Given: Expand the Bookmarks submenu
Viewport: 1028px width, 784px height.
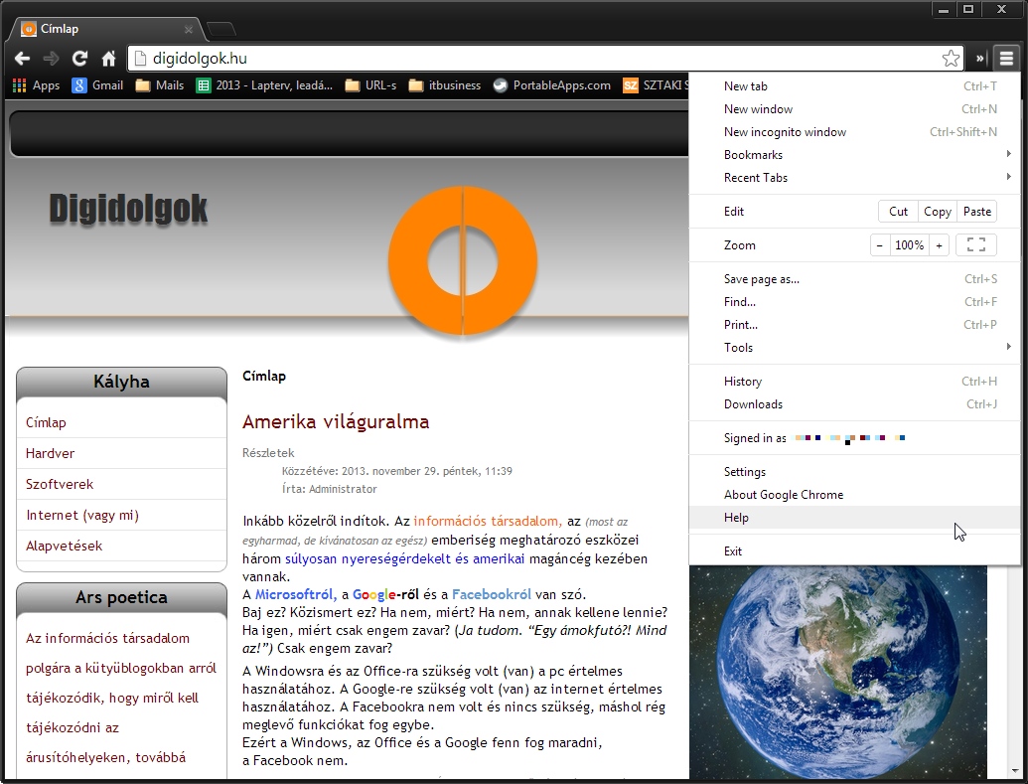Looking at the screenshot, I should tap(854, 155).
